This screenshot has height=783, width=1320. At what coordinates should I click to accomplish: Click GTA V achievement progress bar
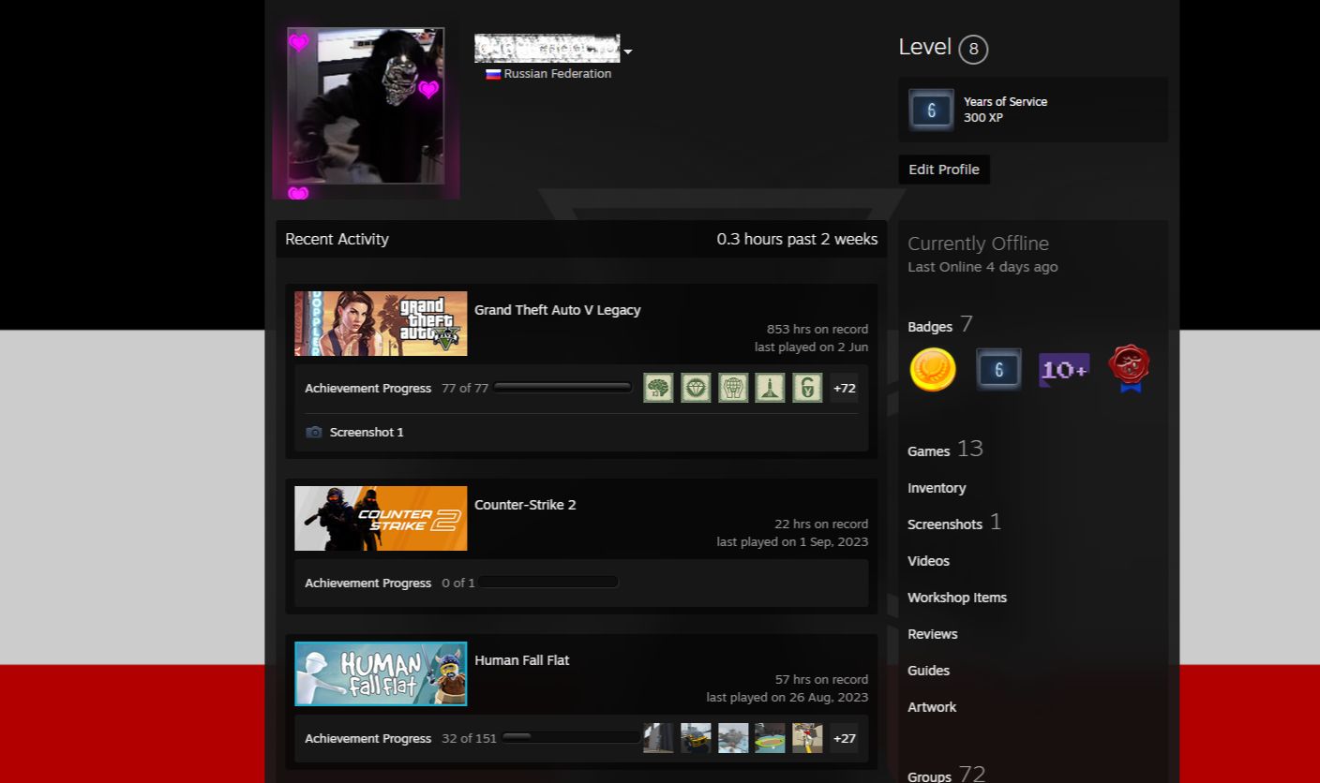pyautogui.click(x=562, y=388)
